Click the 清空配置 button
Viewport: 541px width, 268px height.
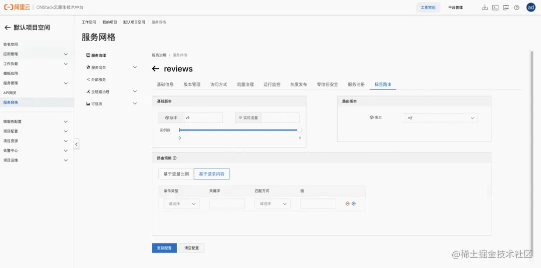(192, 248)
